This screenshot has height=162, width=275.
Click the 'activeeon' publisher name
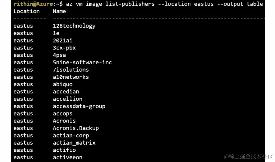point(68,157)
